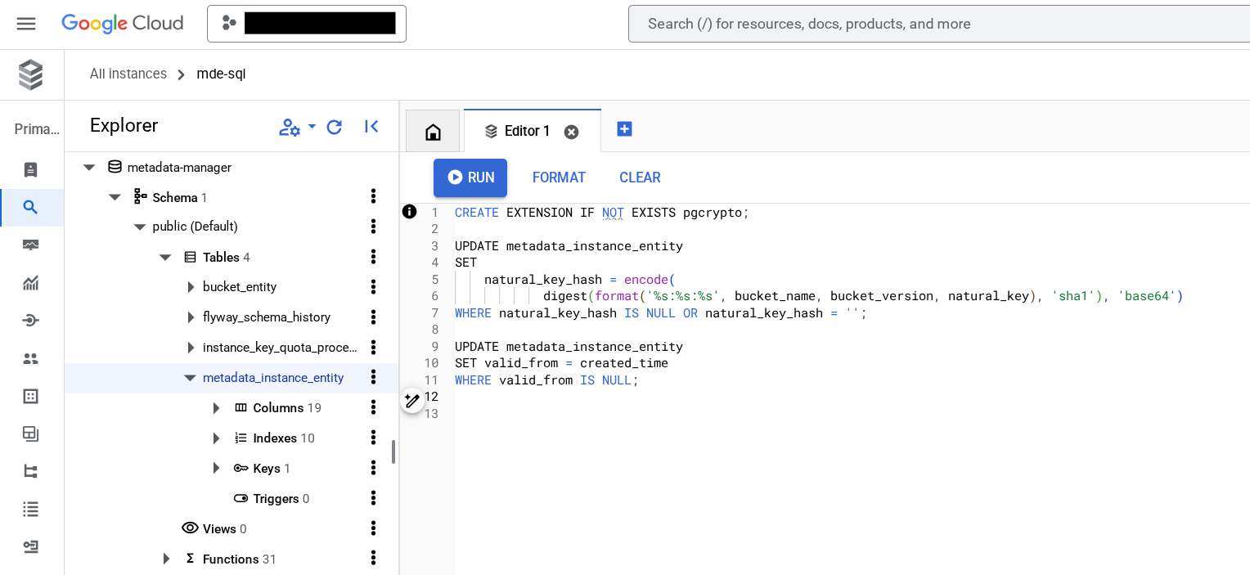
Task: Open more options for flyway_schema_history
Action: click(373, 317)
